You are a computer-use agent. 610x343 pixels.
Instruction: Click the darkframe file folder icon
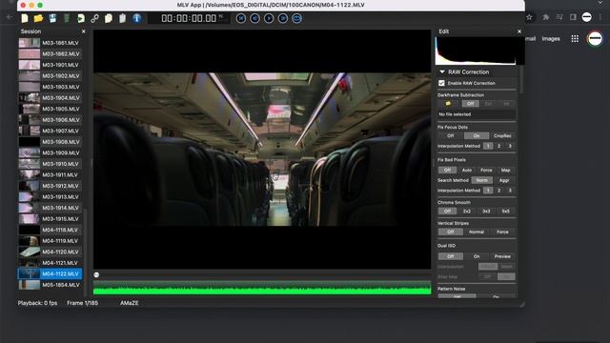tap(448, 104)
